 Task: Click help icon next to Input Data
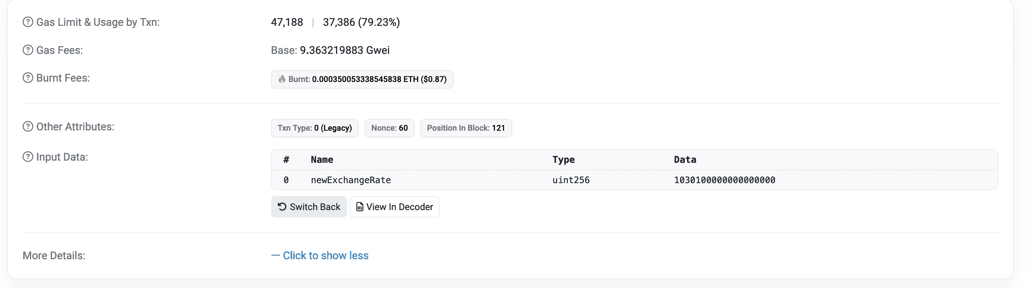(28, 157)
